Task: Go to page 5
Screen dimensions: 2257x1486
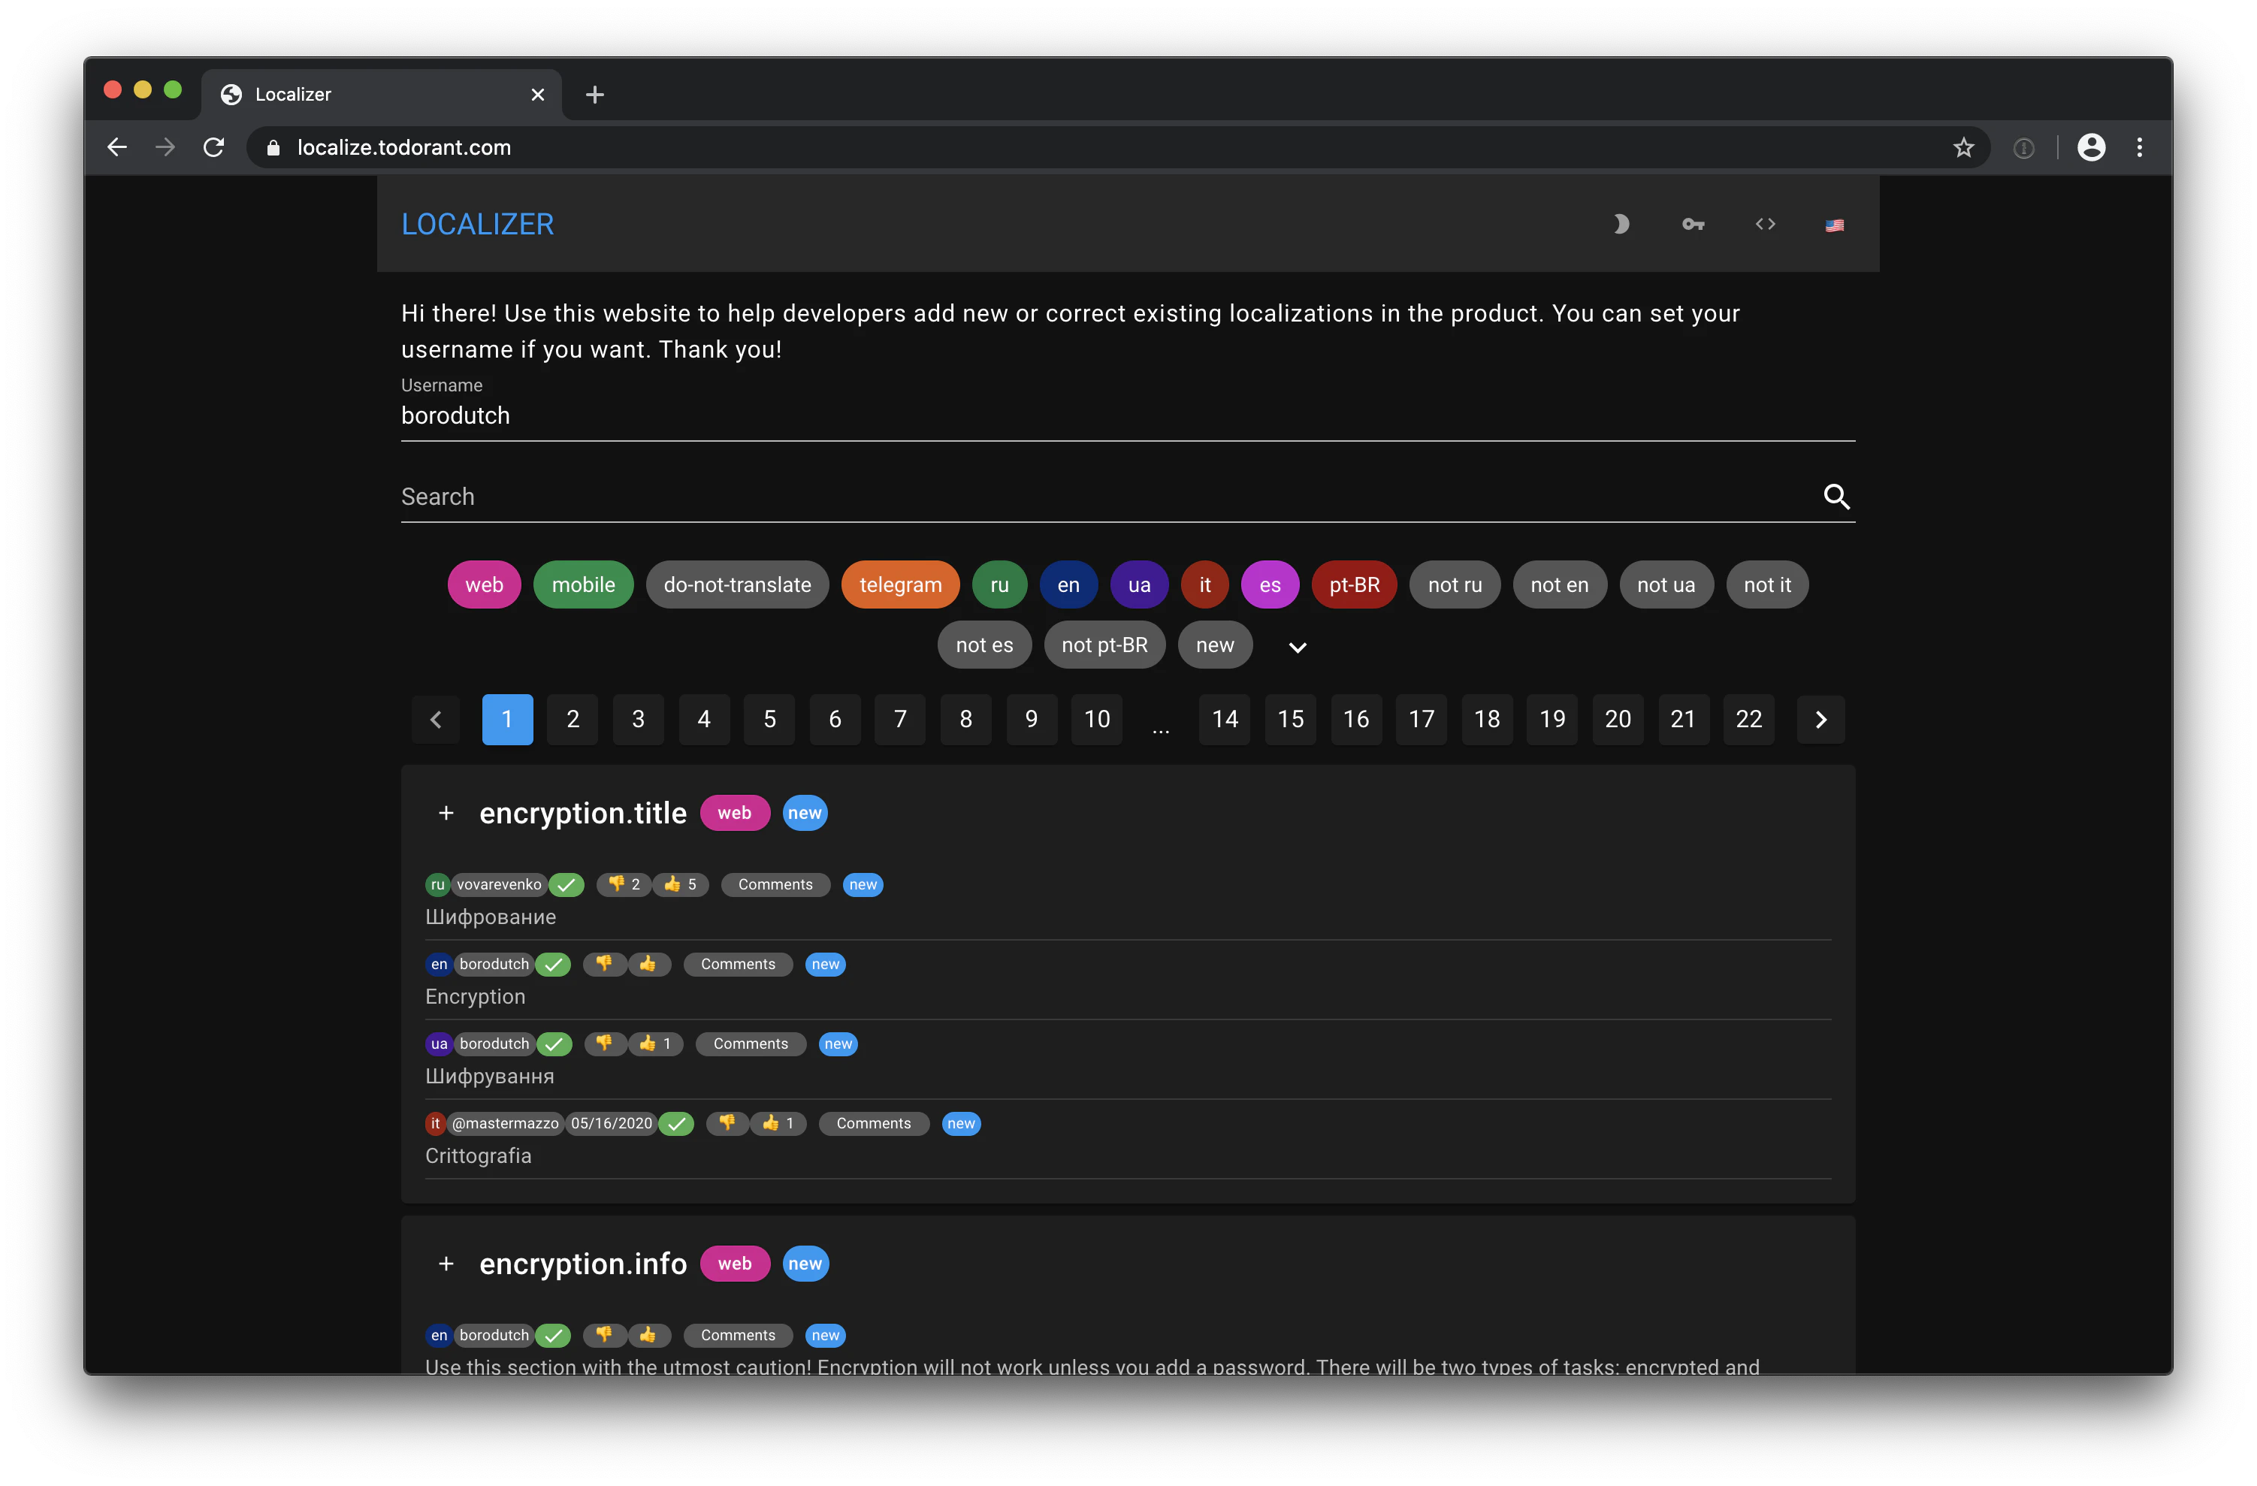Action: (769, 719)
